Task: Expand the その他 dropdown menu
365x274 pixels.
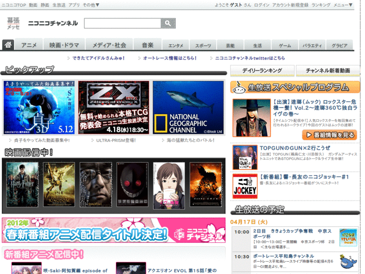Action: pos(91,5)
